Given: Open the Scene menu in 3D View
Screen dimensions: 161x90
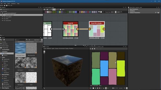Looking at the screenshot, I should [45, 48].
